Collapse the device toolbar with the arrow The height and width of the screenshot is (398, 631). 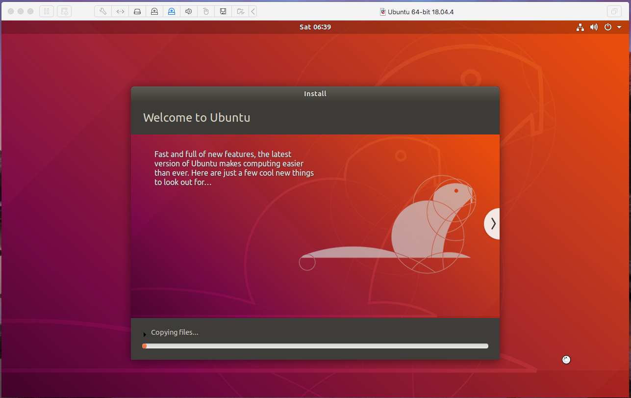(x=252, y=11)
